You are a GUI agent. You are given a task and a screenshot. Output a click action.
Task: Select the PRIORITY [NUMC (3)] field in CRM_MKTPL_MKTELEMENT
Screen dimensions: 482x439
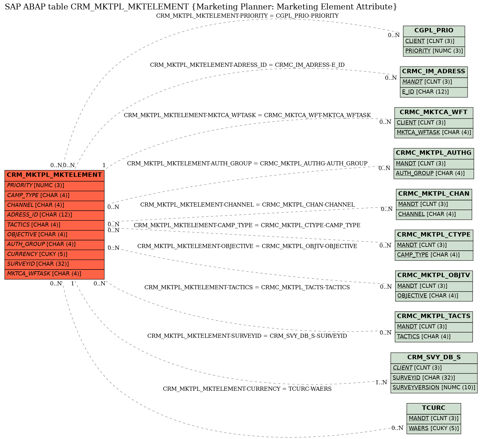coord(54,186)
